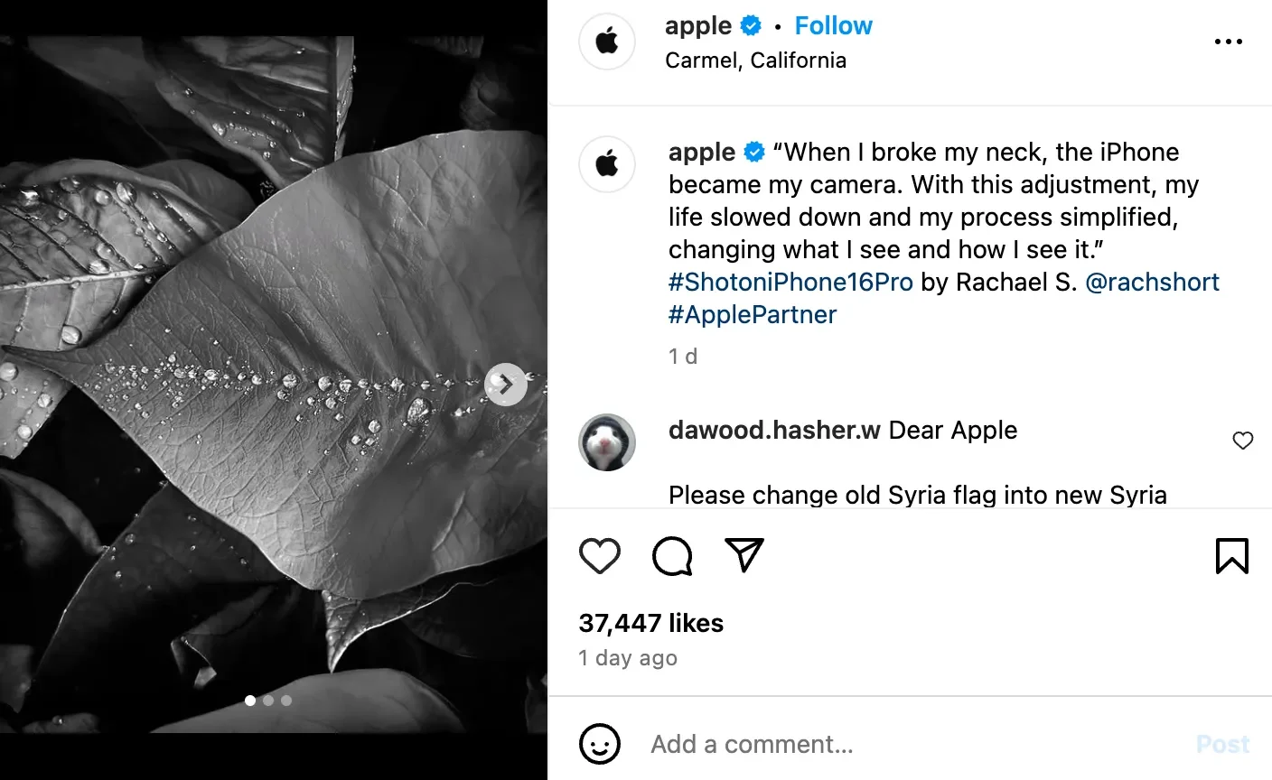Image resolution: width=1272 pixels, height=780 pixels.
Task: Open the comment bubble icon below the photo
Action: [672, 556]
